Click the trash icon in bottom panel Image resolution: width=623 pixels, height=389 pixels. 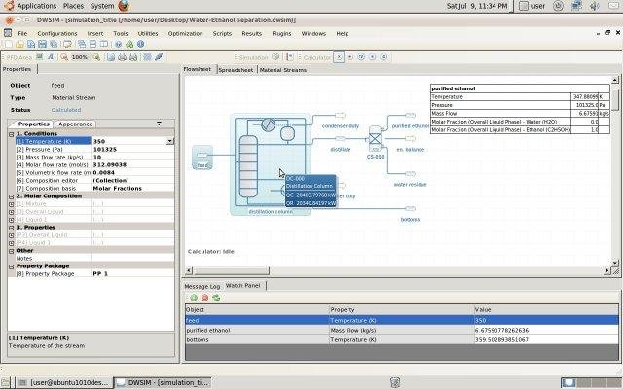[x=394, y=382]
